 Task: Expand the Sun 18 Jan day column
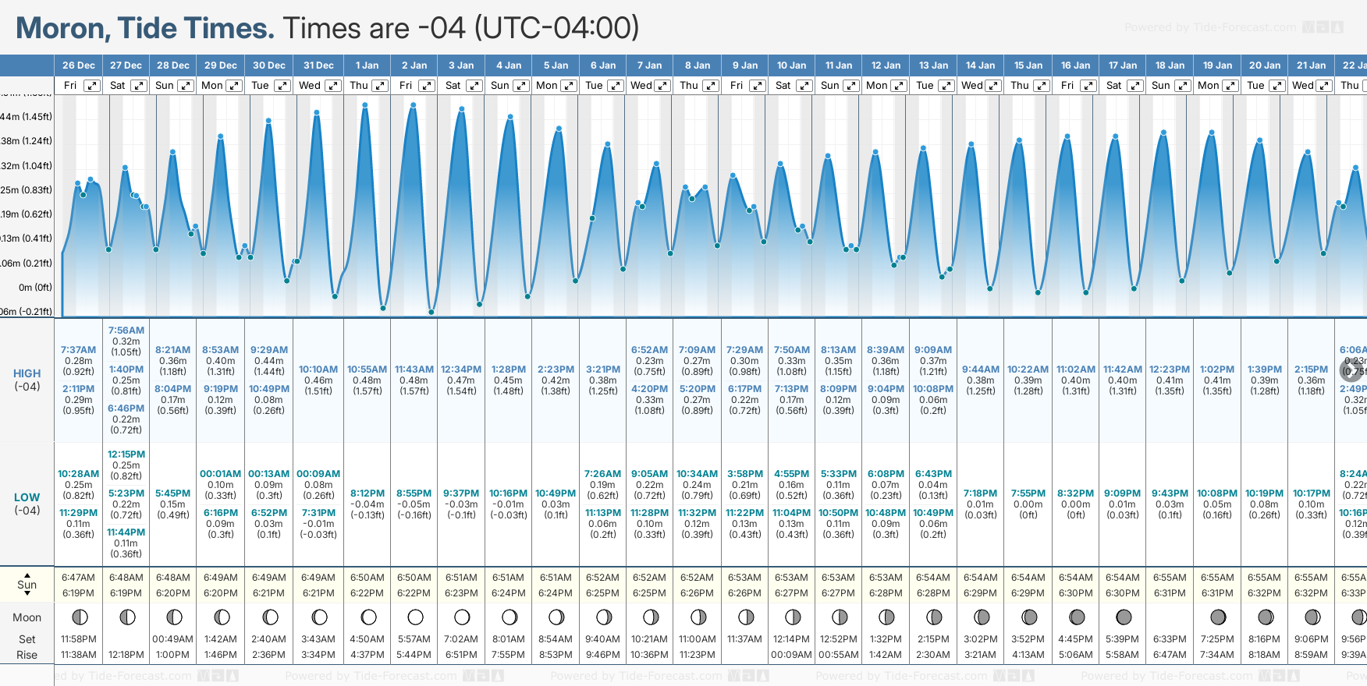point(1183,86)
